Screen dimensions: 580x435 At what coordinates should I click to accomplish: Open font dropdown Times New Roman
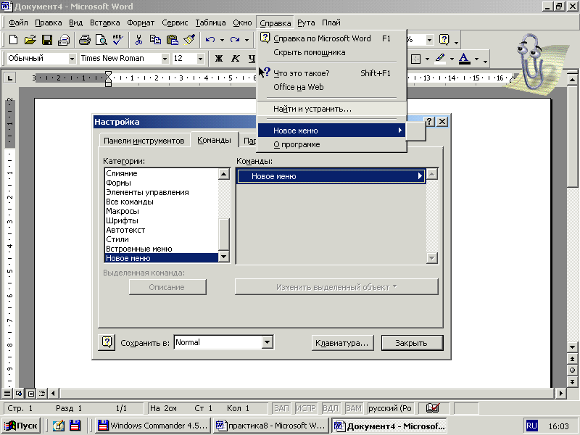(x=165, y=59)
